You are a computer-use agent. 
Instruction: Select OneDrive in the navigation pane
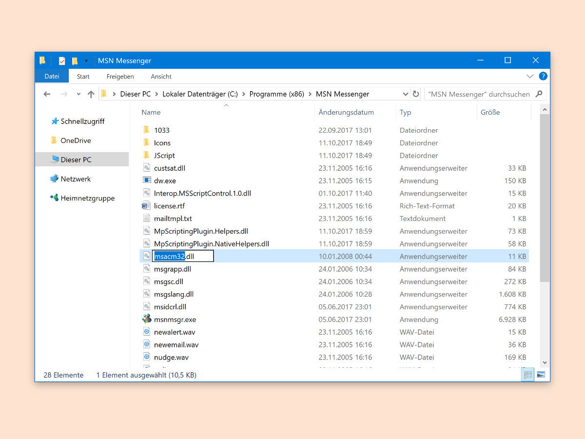(76, 140)
